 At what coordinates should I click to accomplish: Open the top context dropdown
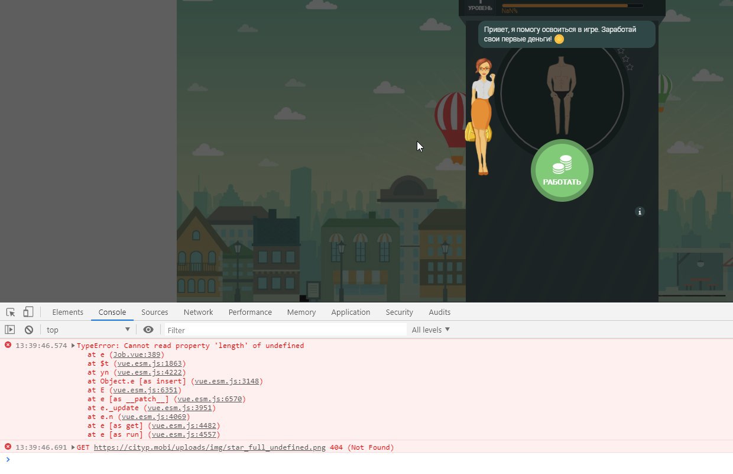coord(88,330)
